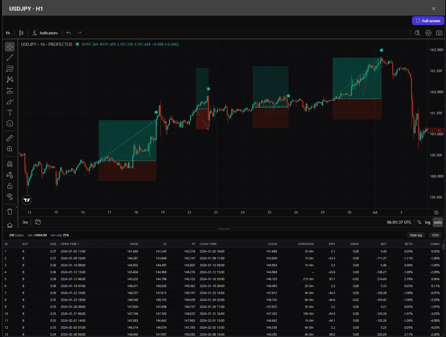Sort the table by PIPS column
This screenshot has width=446, height=337.
click(x=332, y=244)
